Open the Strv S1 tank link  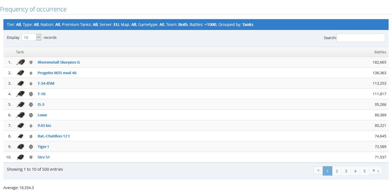[x=43, y=157]
